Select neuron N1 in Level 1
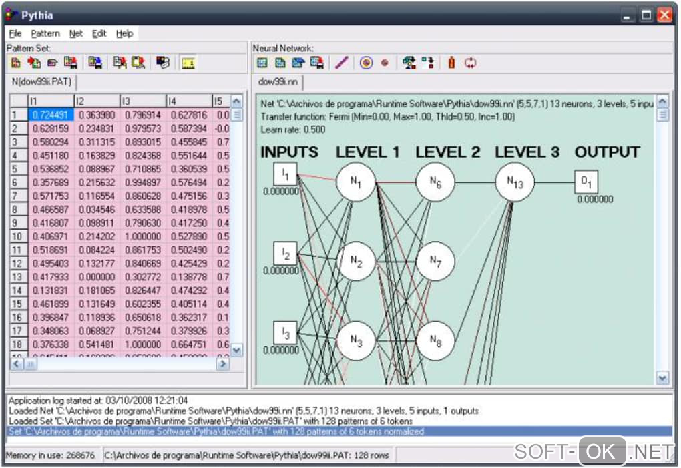This screenshot has height=468, width=681. [356, 182]
